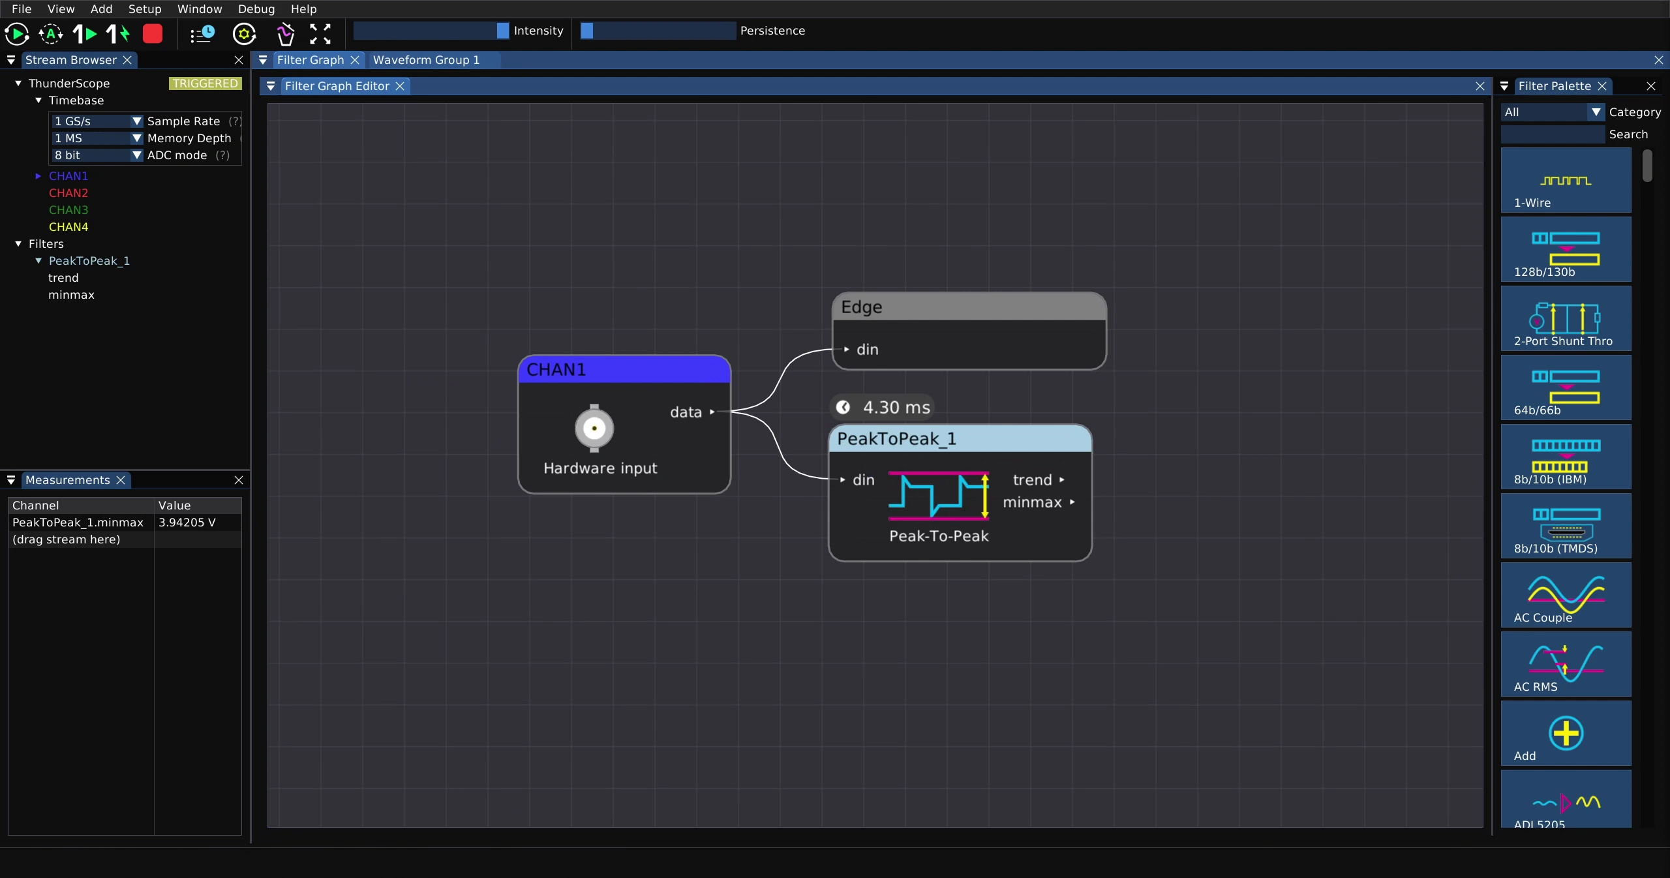Image resolution: width=1670 pixels, height=878 pixels.
Task: Click the Filter Palette search field
Action: (x=1553, y=134)
